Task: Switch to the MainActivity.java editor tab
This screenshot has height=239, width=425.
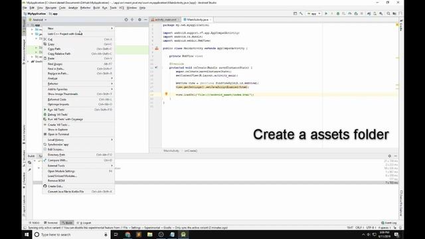Action: tap(197, 20)
